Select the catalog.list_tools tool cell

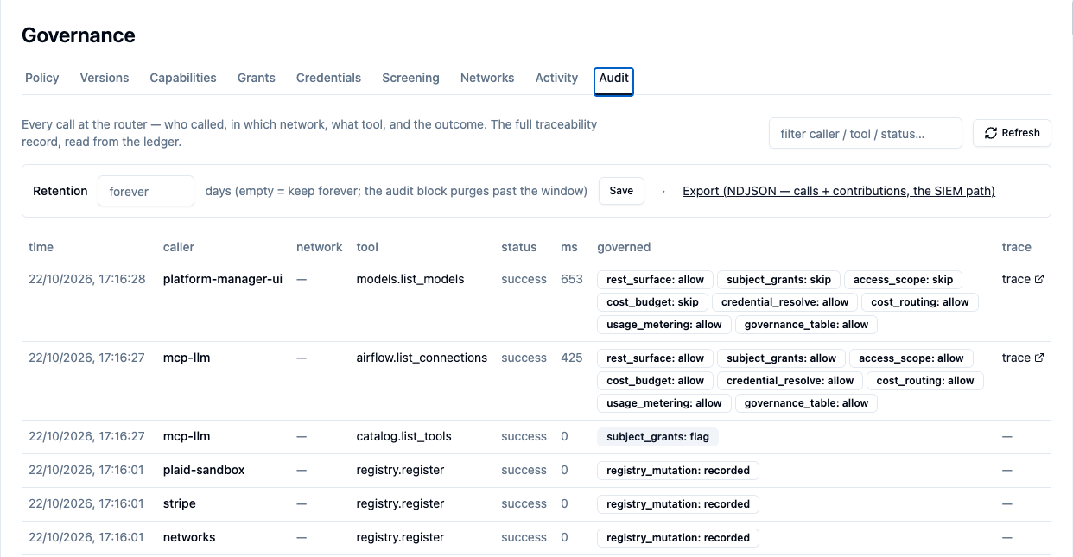(x=404, y=436)
